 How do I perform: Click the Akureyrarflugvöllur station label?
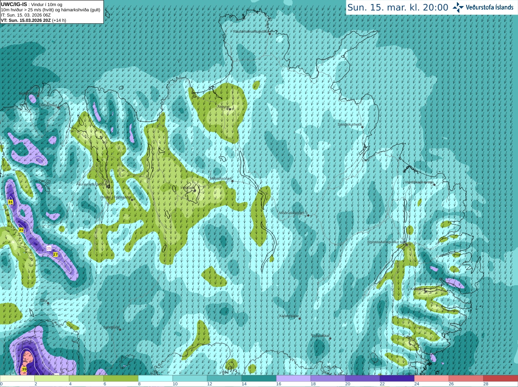point(91,184)
